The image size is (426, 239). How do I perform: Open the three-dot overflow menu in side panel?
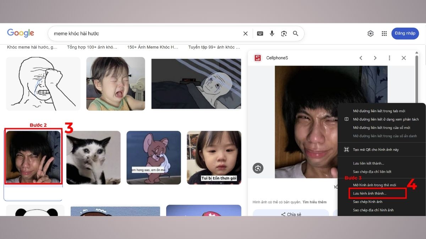pos(389,58)
